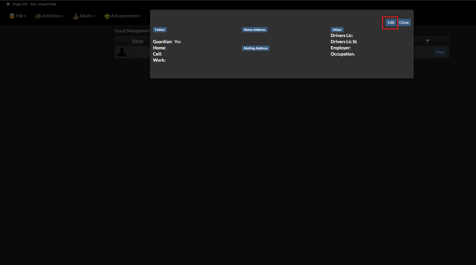
Task: Click the View button in the table row
Action: pyautogui.click(x=440, y=52)
